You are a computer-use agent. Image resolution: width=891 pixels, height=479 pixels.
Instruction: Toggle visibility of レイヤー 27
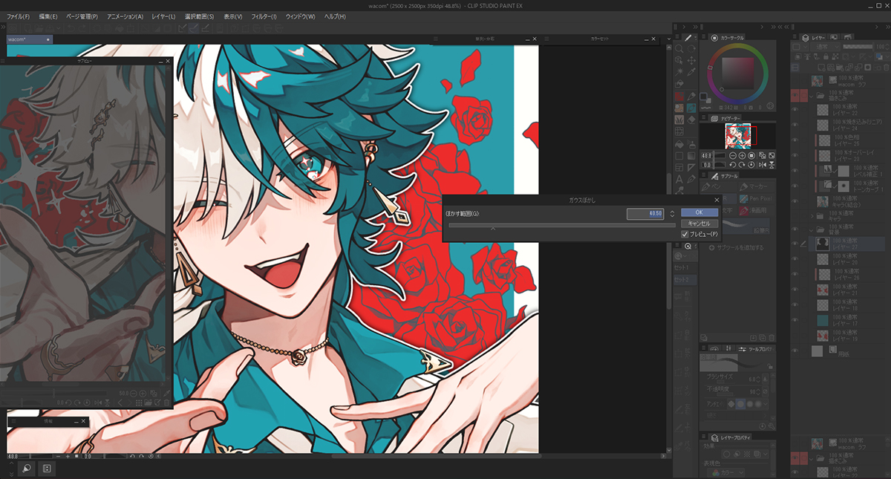click(794, 244)
